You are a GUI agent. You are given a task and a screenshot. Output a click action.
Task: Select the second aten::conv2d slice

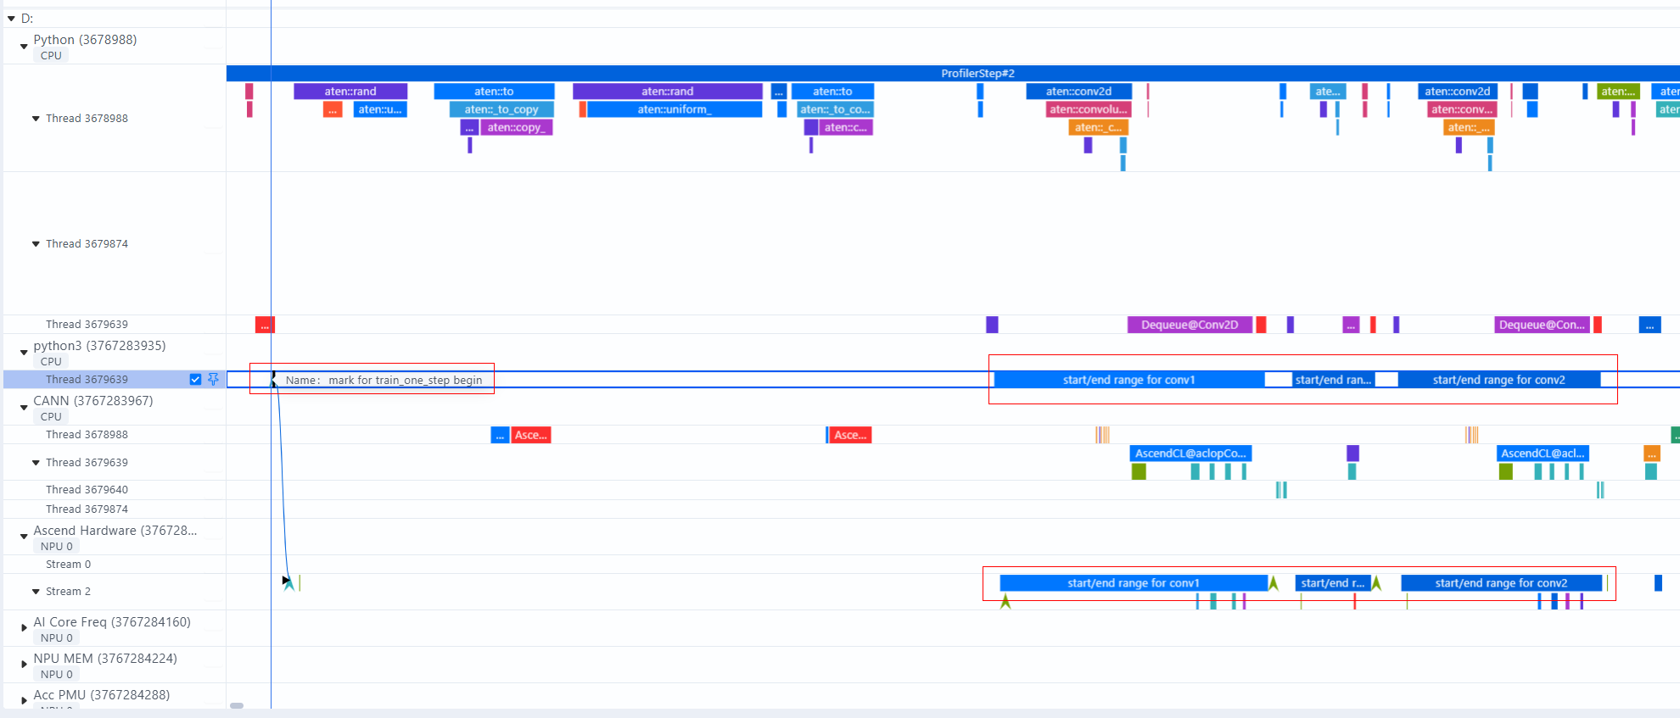(1458, 92)
